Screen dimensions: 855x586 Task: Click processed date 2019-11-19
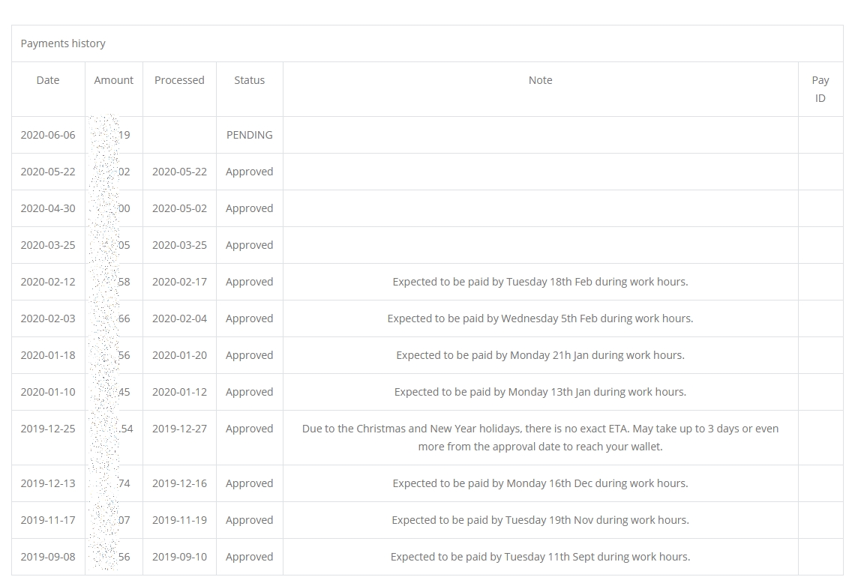tap(179, 520)
